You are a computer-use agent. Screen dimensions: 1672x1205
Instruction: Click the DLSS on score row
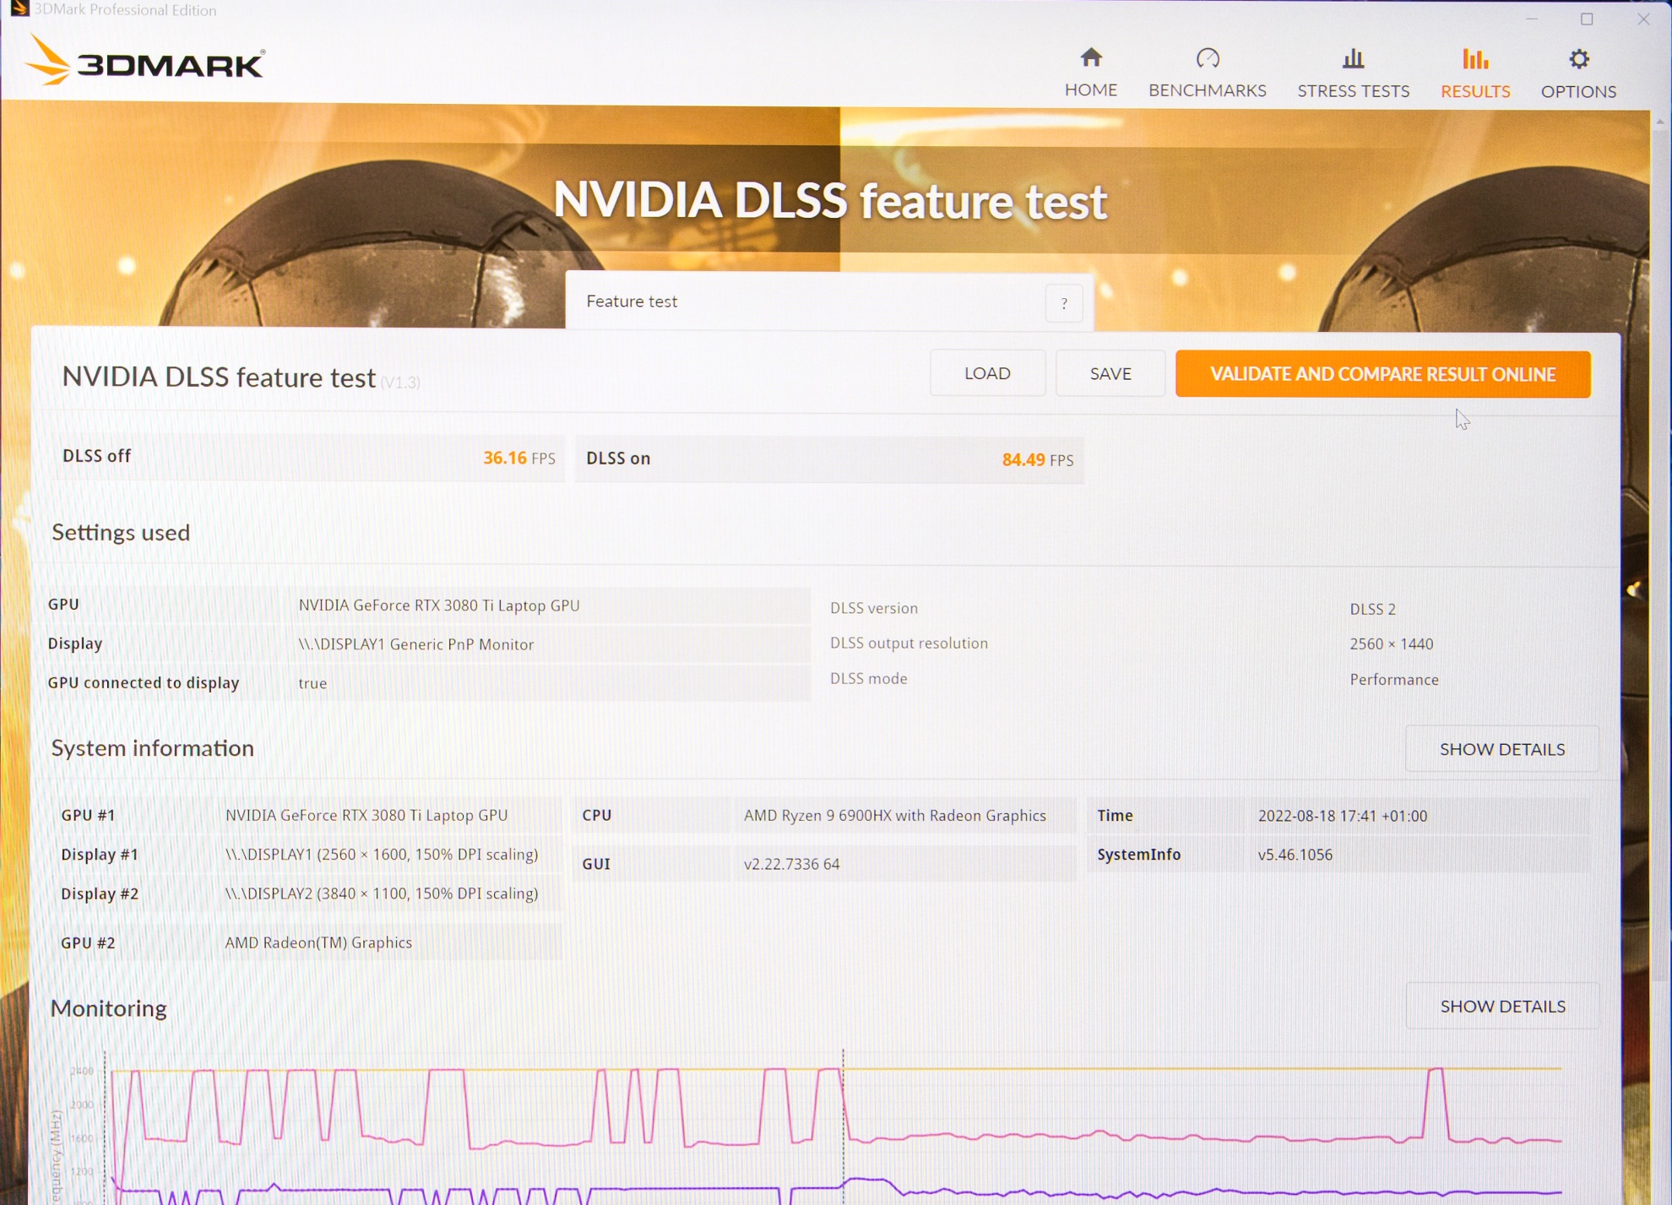coord(828,459)
